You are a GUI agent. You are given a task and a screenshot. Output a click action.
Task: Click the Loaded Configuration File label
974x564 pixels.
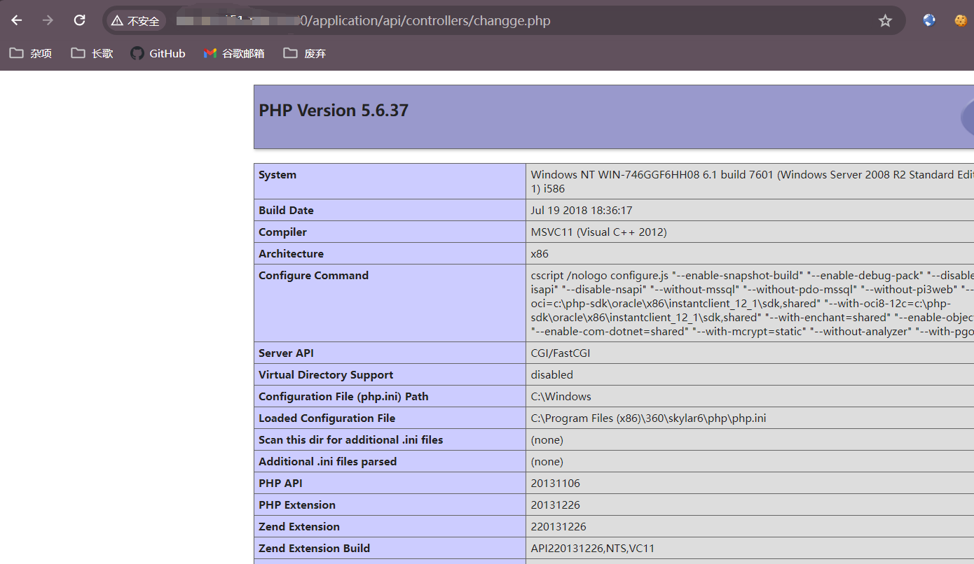click(x=327, y=418)
